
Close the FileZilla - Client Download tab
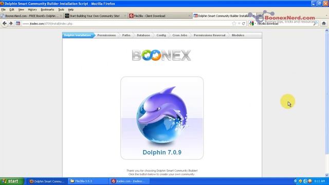(x=189, y=16)
